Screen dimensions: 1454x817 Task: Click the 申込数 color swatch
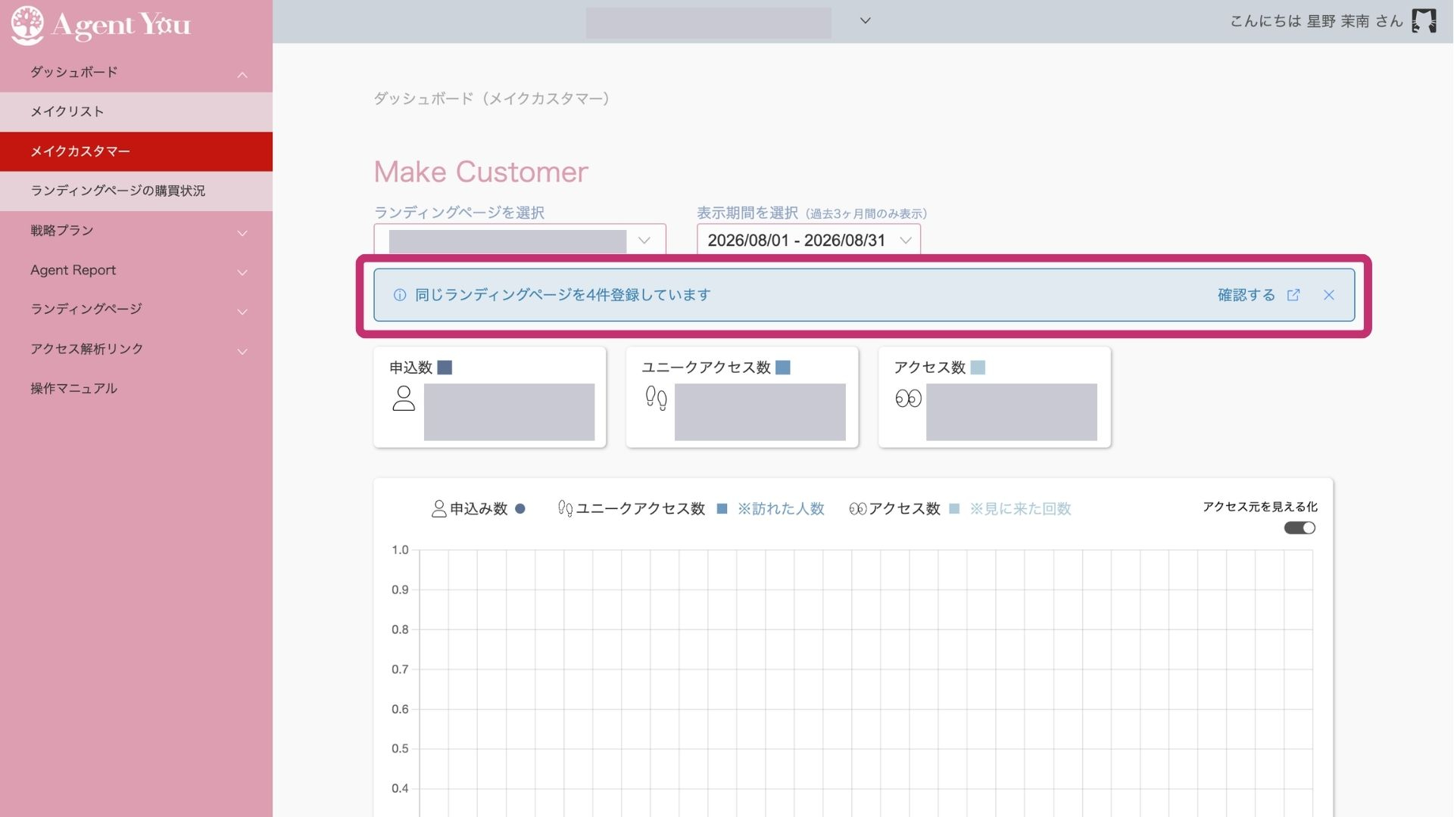tap(445, 368)
